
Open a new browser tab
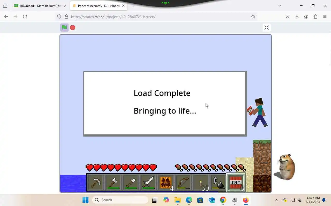[x=133, y=6]
